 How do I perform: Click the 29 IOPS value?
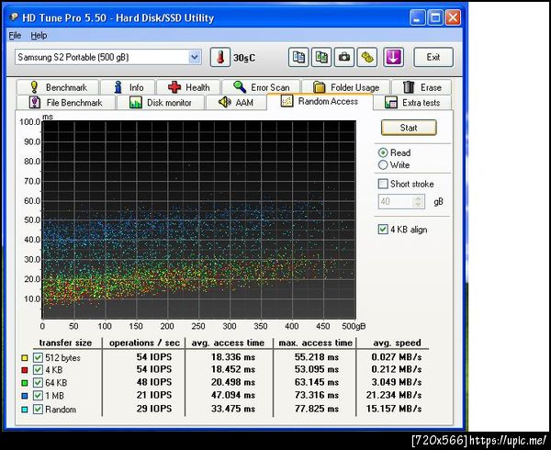pos(154,409)
